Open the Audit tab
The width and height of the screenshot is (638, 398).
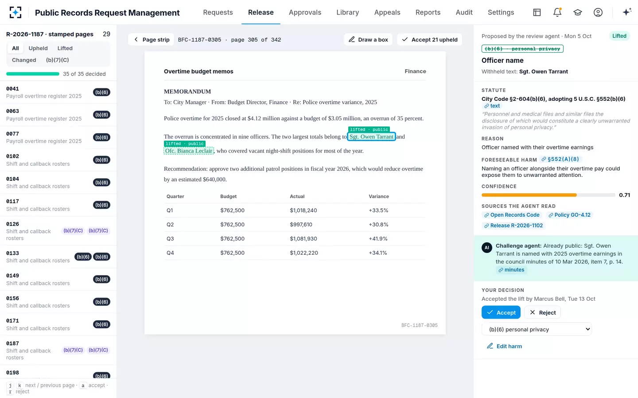pos(464,12)
